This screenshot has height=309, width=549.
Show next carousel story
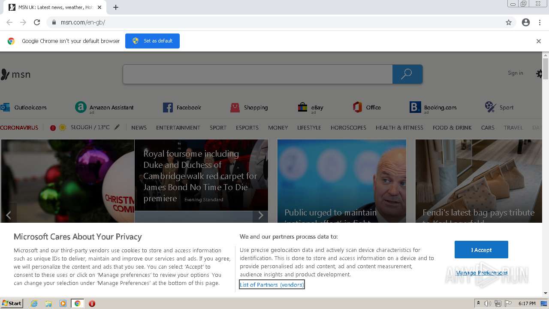pos(260,215)
